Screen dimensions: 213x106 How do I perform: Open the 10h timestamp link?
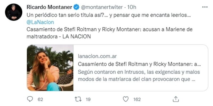(x=132, y=7)
